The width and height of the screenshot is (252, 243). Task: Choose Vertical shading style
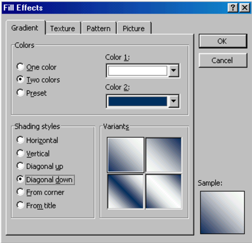[x=20, y=154]
